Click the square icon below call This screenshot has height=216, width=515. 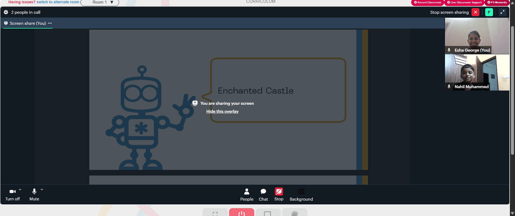[268, 212]
